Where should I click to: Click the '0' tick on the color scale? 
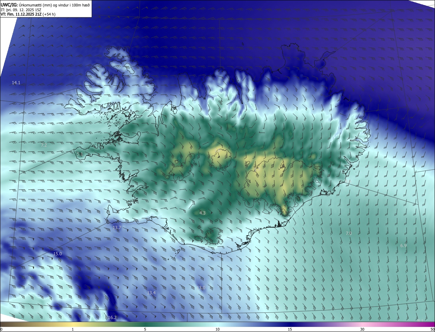[1, 329]
